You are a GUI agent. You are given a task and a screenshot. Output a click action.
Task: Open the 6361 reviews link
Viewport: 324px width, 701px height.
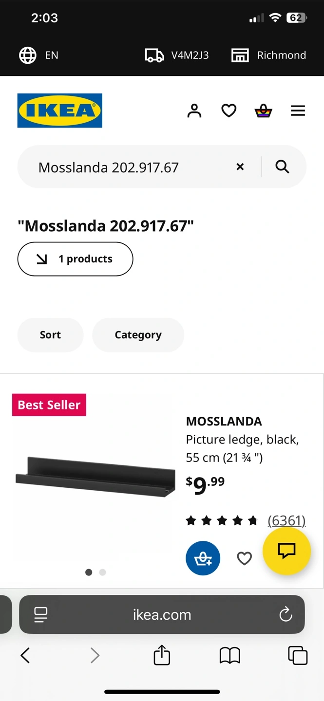click(x=286, y=521)
